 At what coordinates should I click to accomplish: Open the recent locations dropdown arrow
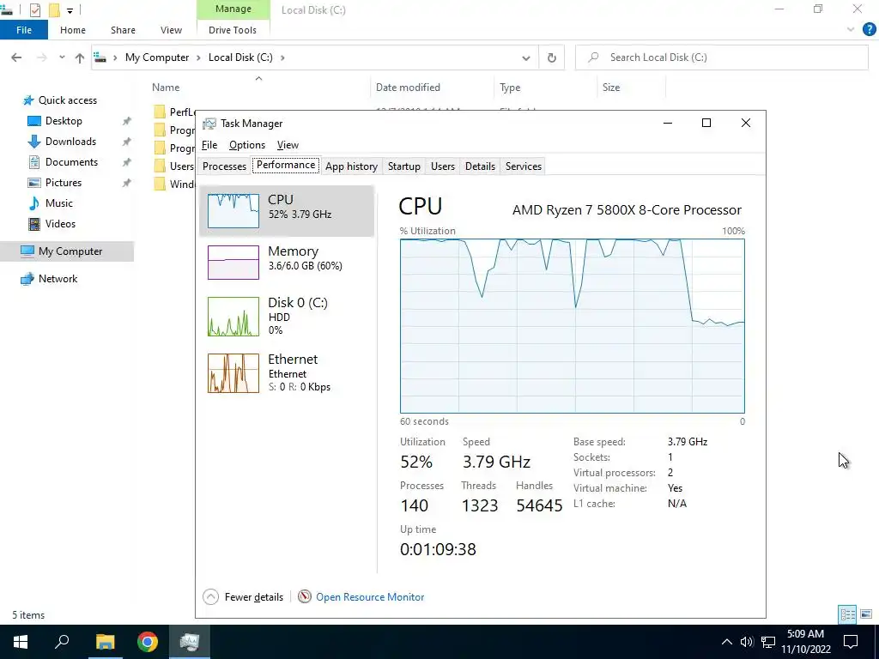[62, 57]
